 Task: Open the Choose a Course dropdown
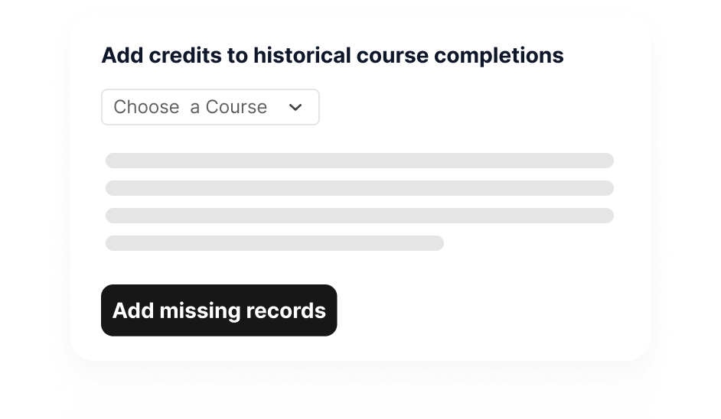[210, 107]
